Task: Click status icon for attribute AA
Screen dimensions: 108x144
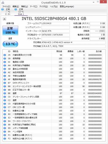Action: coord(5,66)
